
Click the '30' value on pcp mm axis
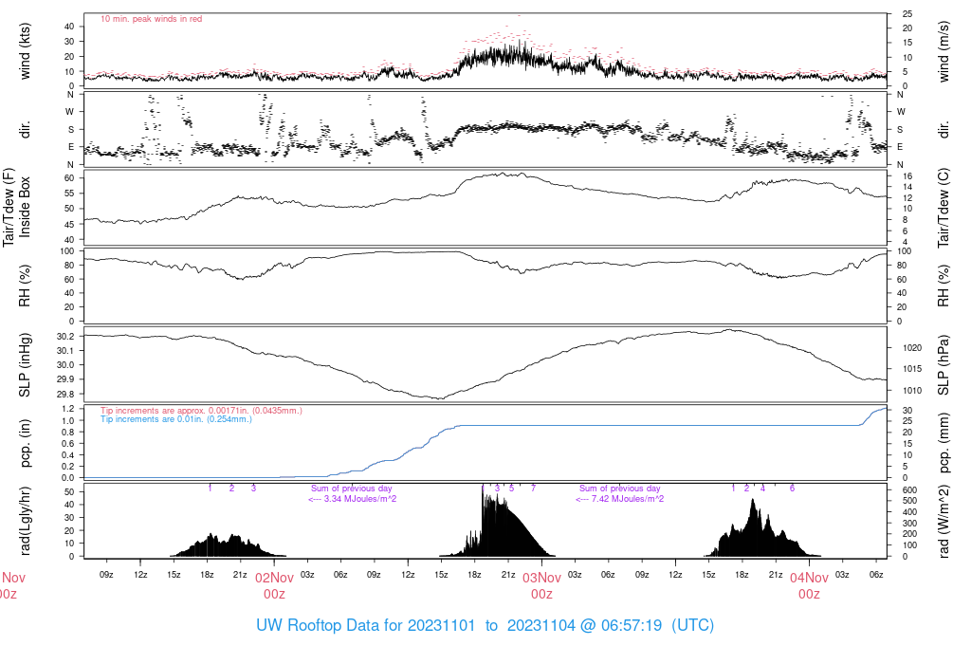(907, 410)
